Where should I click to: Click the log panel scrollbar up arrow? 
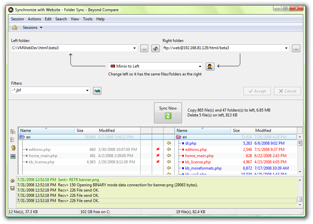point(300,180)
